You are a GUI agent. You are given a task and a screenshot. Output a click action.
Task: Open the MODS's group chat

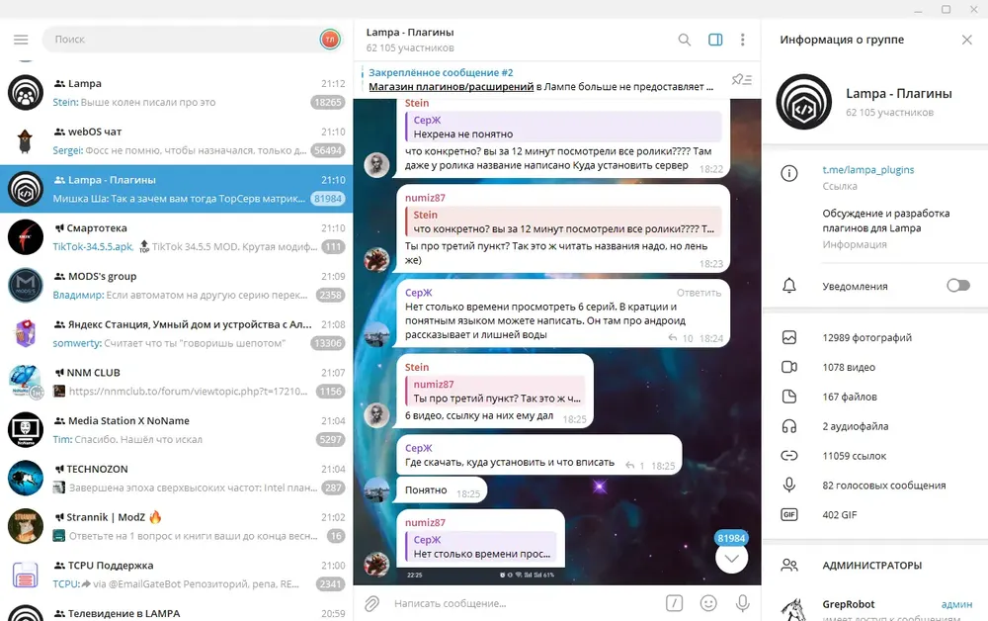point(177,285)
